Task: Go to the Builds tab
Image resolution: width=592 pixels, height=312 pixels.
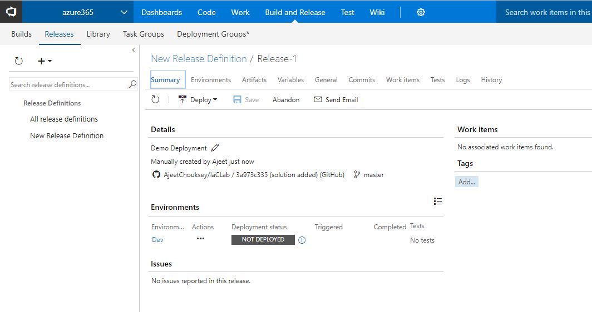Action: [22, 34]
